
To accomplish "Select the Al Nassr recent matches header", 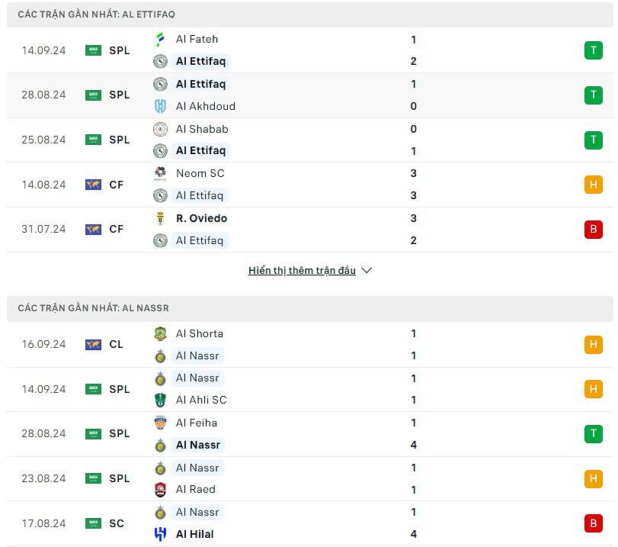I will (93, 308).
